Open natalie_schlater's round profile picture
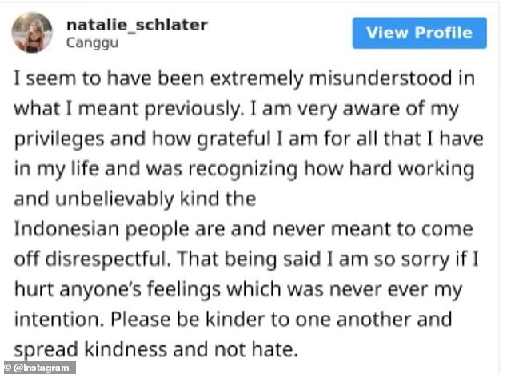This screenshot has width=507, height=374. click(32, 32)
